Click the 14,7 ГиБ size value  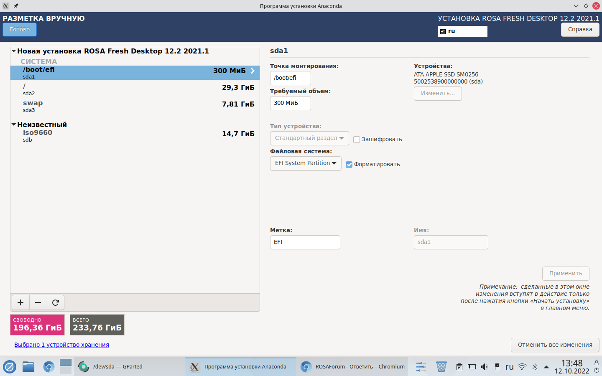[x=238, y=134]
